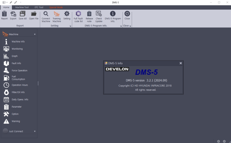The height and width of the screenshot is (143, 231).
Task: Open Close group dialog launcher
Action: pyautogui.click(x=130, y=26)
